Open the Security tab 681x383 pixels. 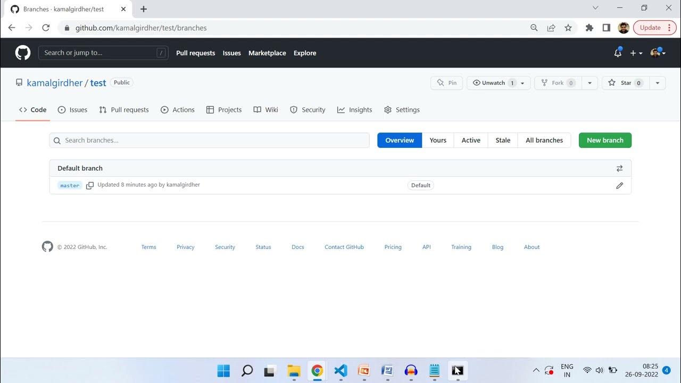(308, 110)
